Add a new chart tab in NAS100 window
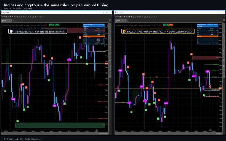 [x=13, y=21]
